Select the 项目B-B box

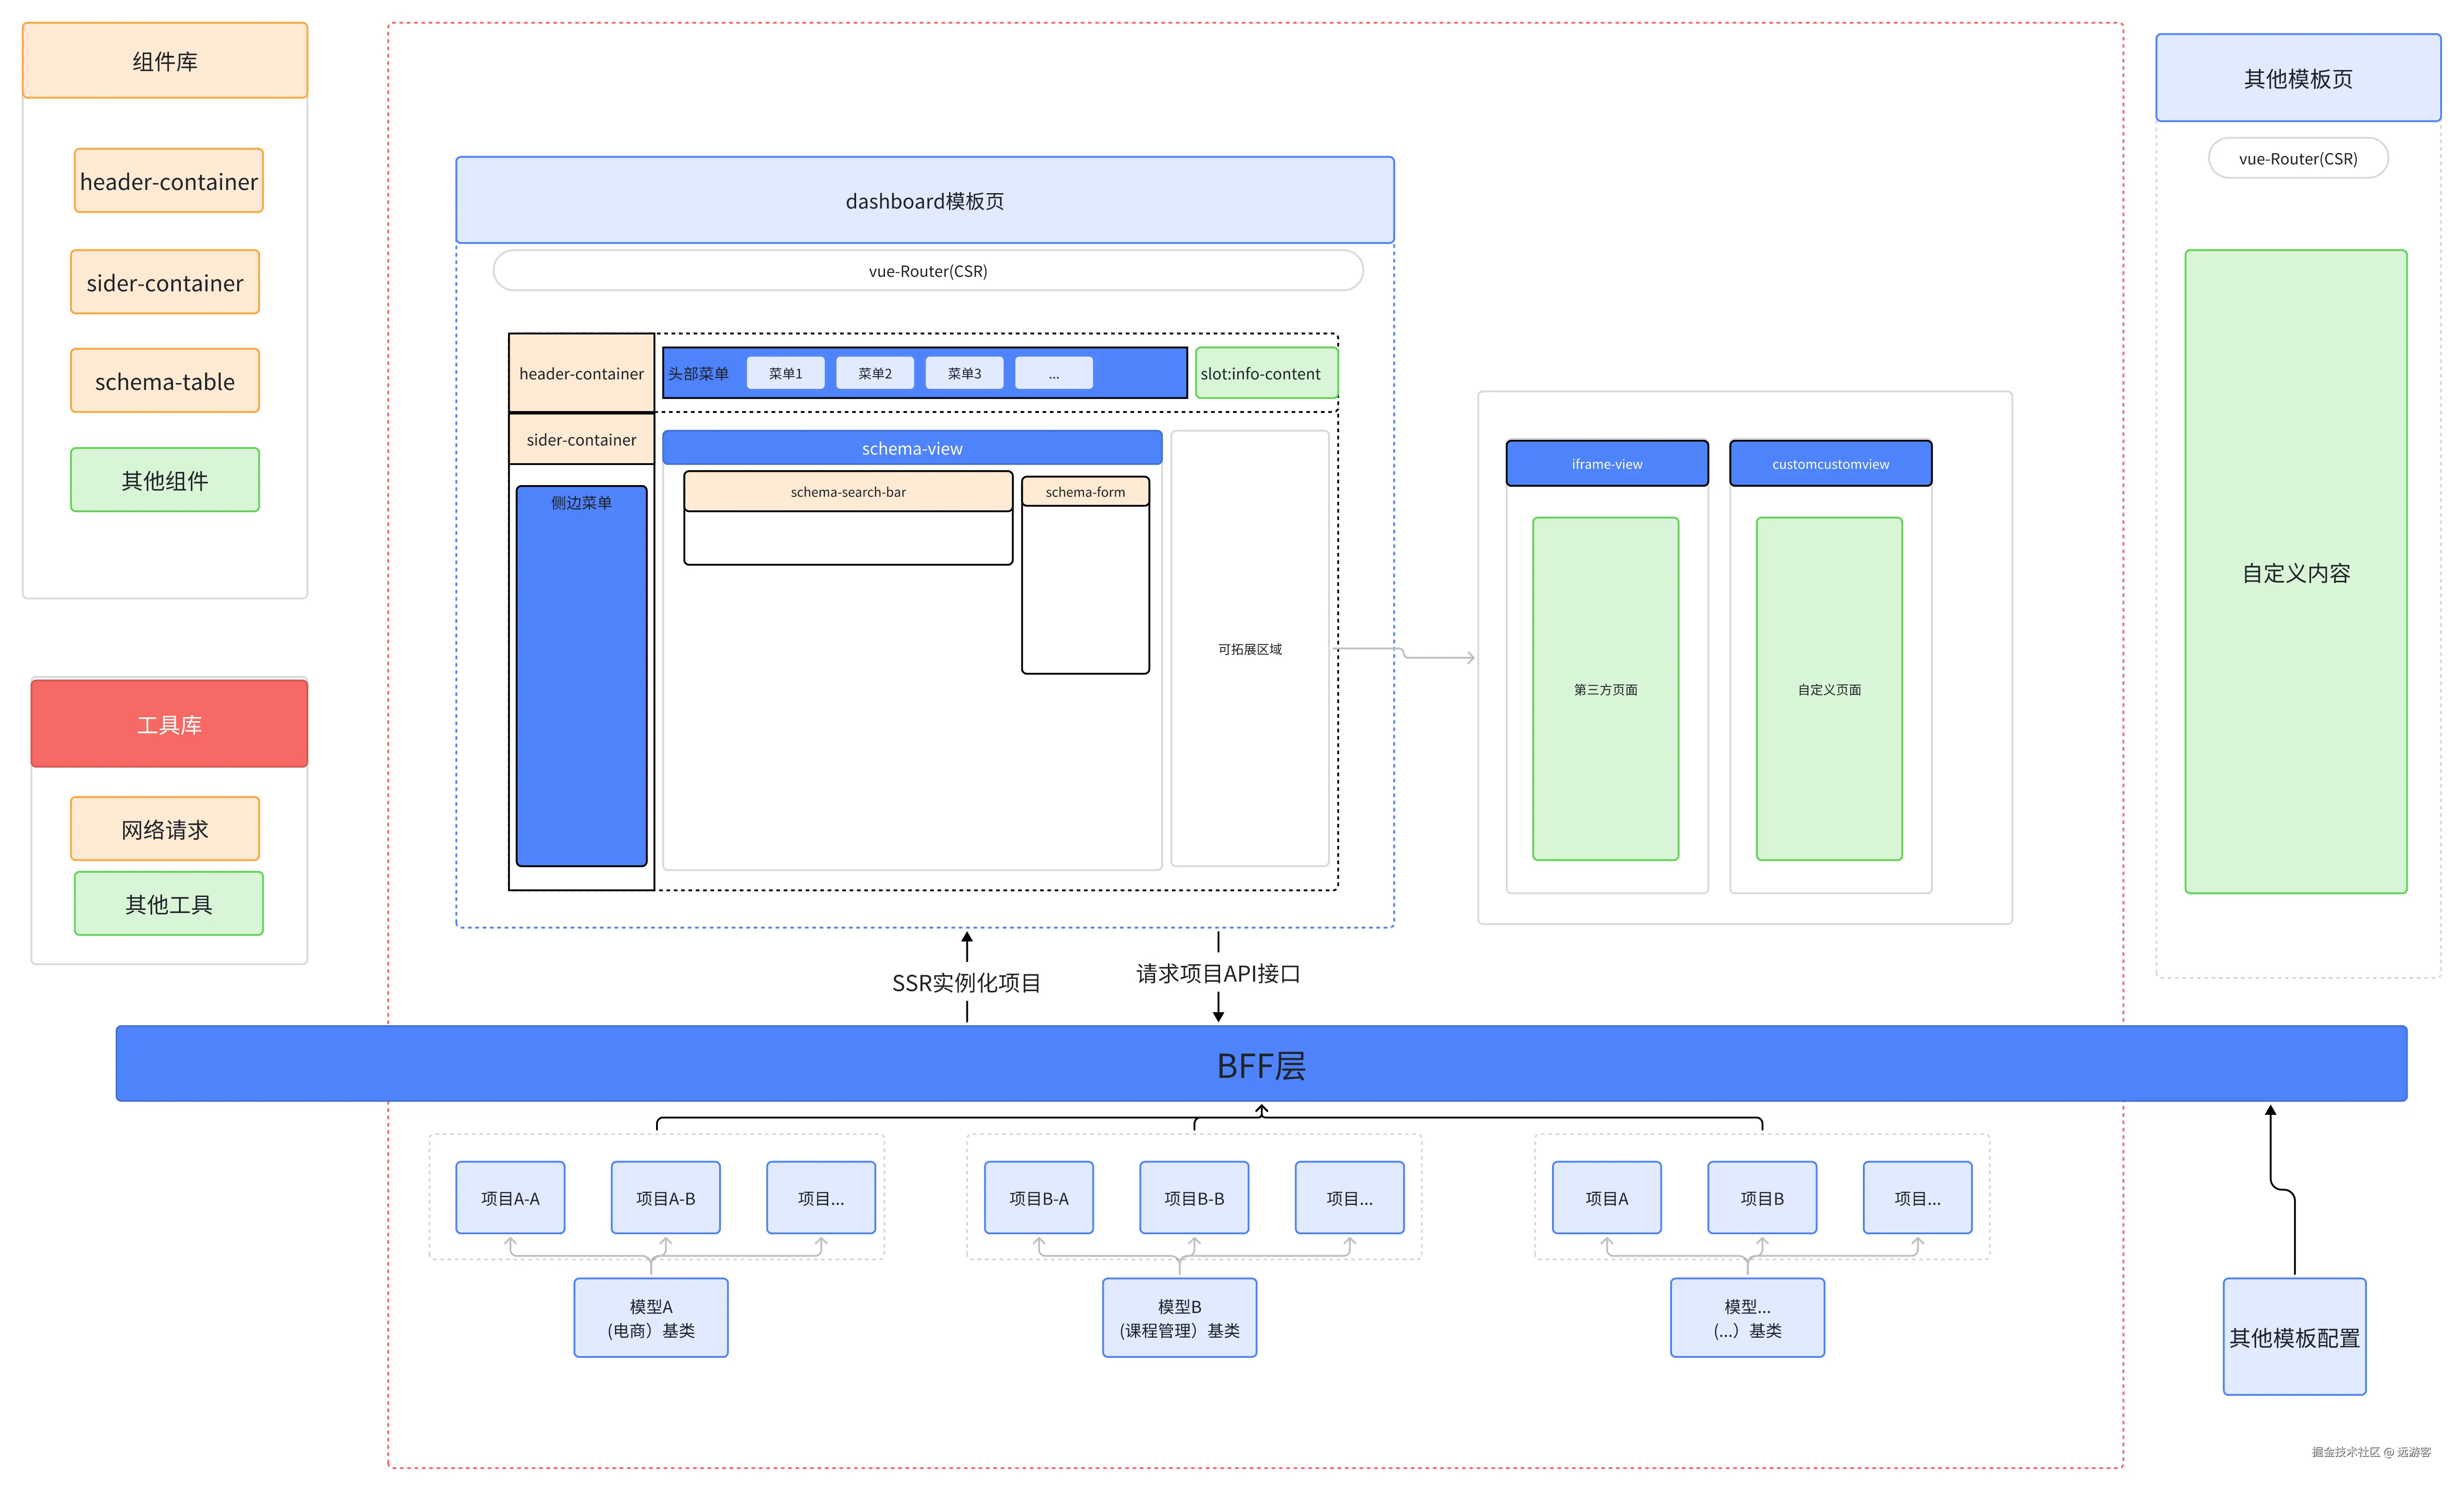[x=1194, y=1197]
